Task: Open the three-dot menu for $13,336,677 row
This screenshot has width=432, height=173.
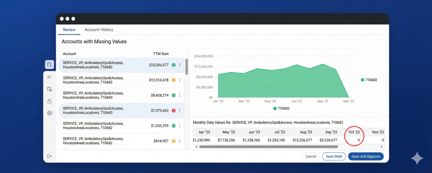Action: pyautogui.click(x=180, y=65)
